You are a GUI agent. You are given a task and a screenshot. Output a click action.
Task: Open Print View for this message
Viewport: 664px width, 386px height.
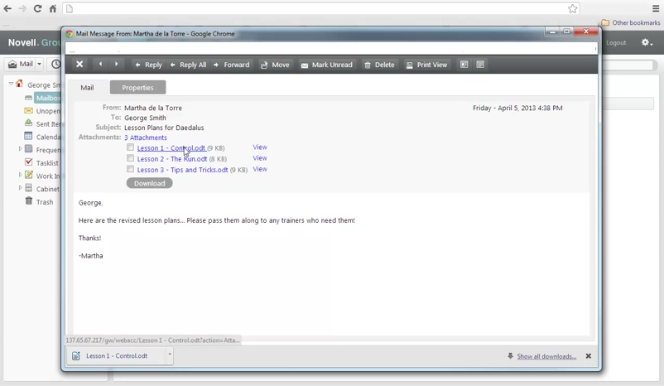click(x=426, y=65)
